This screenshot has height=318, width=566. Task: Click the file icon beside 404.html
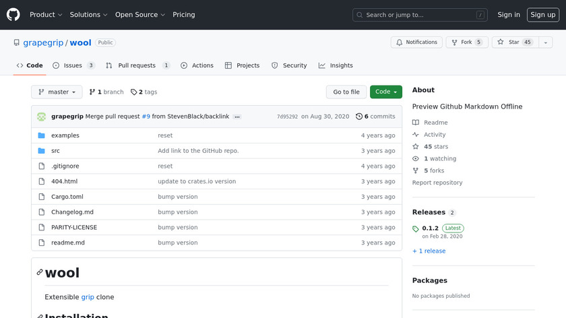[x=42, y=181]
